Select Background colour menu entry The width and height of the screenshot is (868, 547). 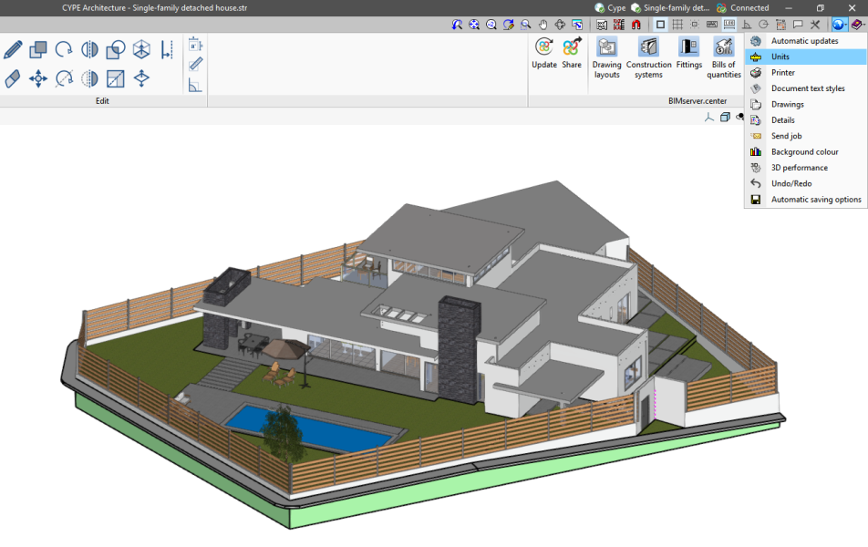(x=804, y=151)
